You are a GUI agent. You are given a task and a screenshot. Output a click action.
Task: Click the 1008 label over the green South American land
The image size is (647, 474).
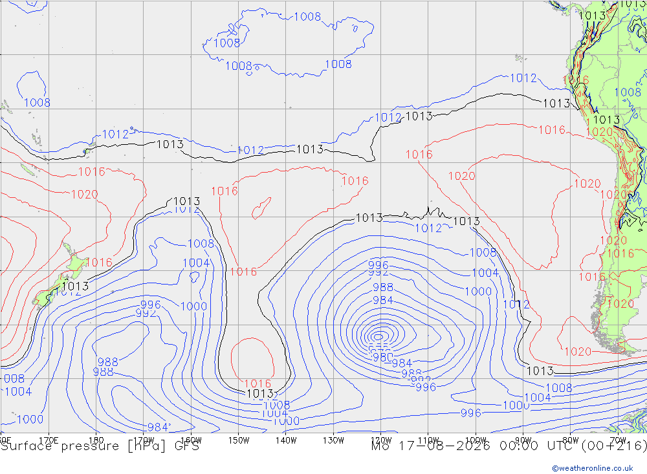628,92
